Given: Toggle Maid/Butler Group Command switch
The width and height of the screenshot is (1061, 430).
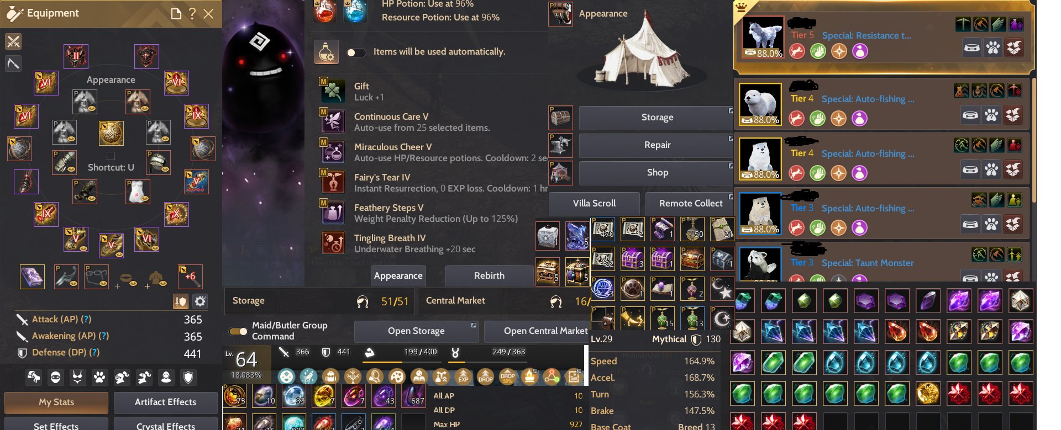Looking at the screenshot, I should coord(238,331).
